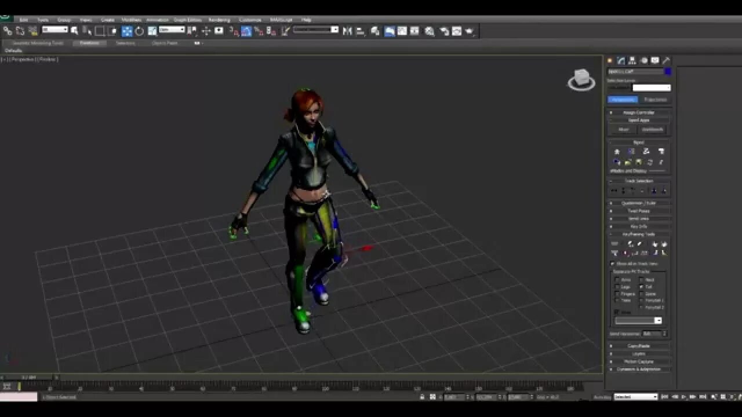Activate the Select and Rotate tool

139,31
